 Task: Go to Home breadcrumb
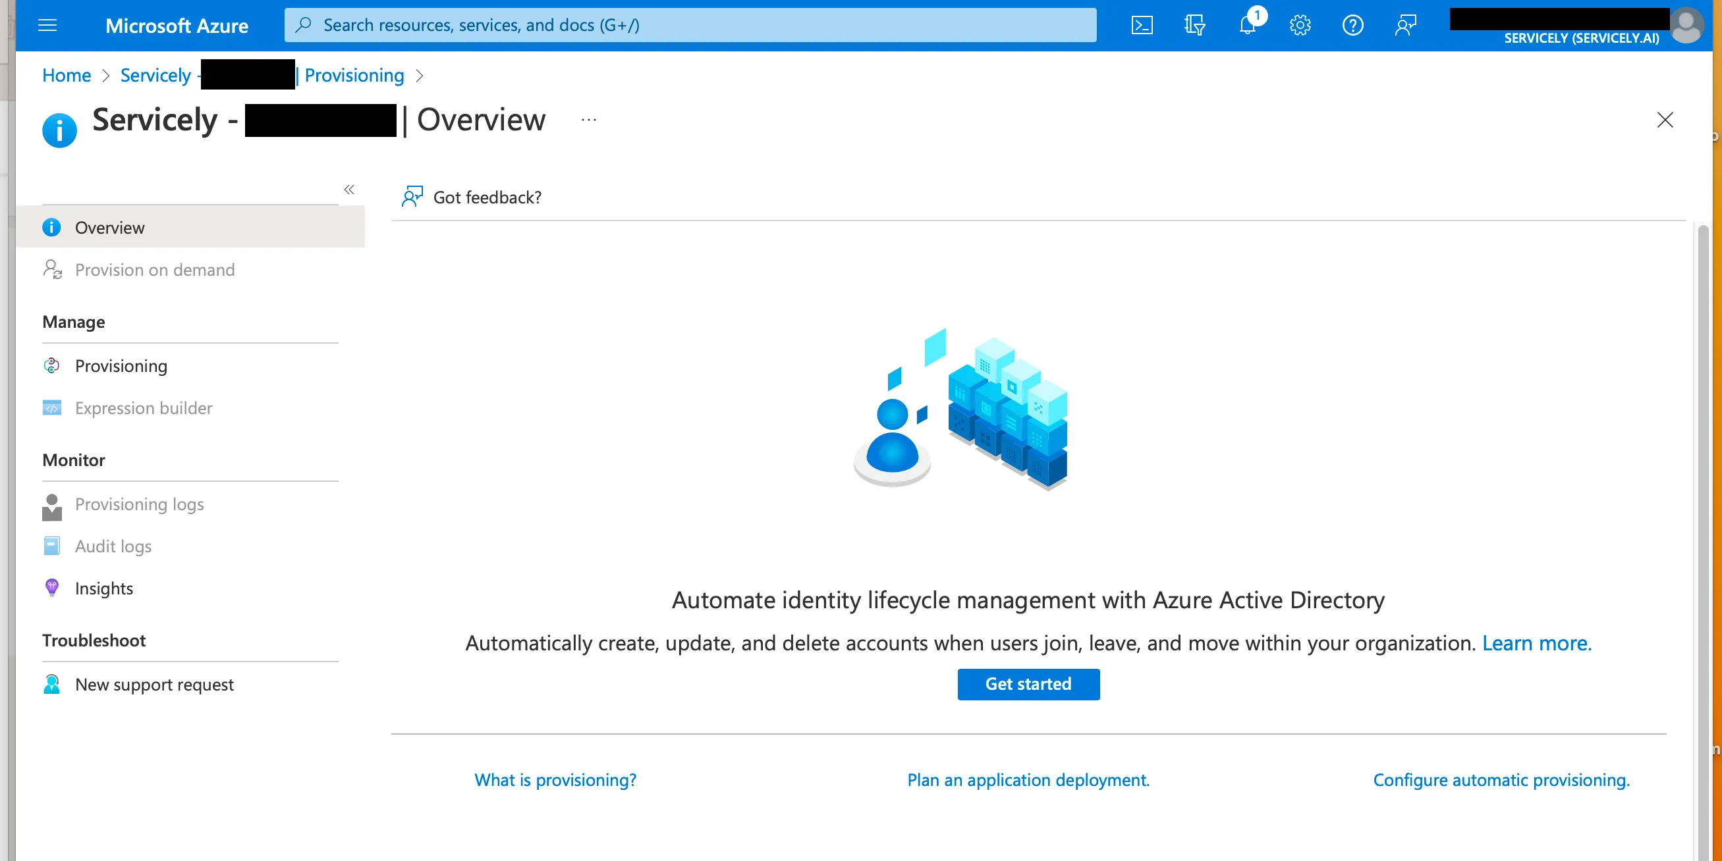pyautogui.click(x=66, y=75)
